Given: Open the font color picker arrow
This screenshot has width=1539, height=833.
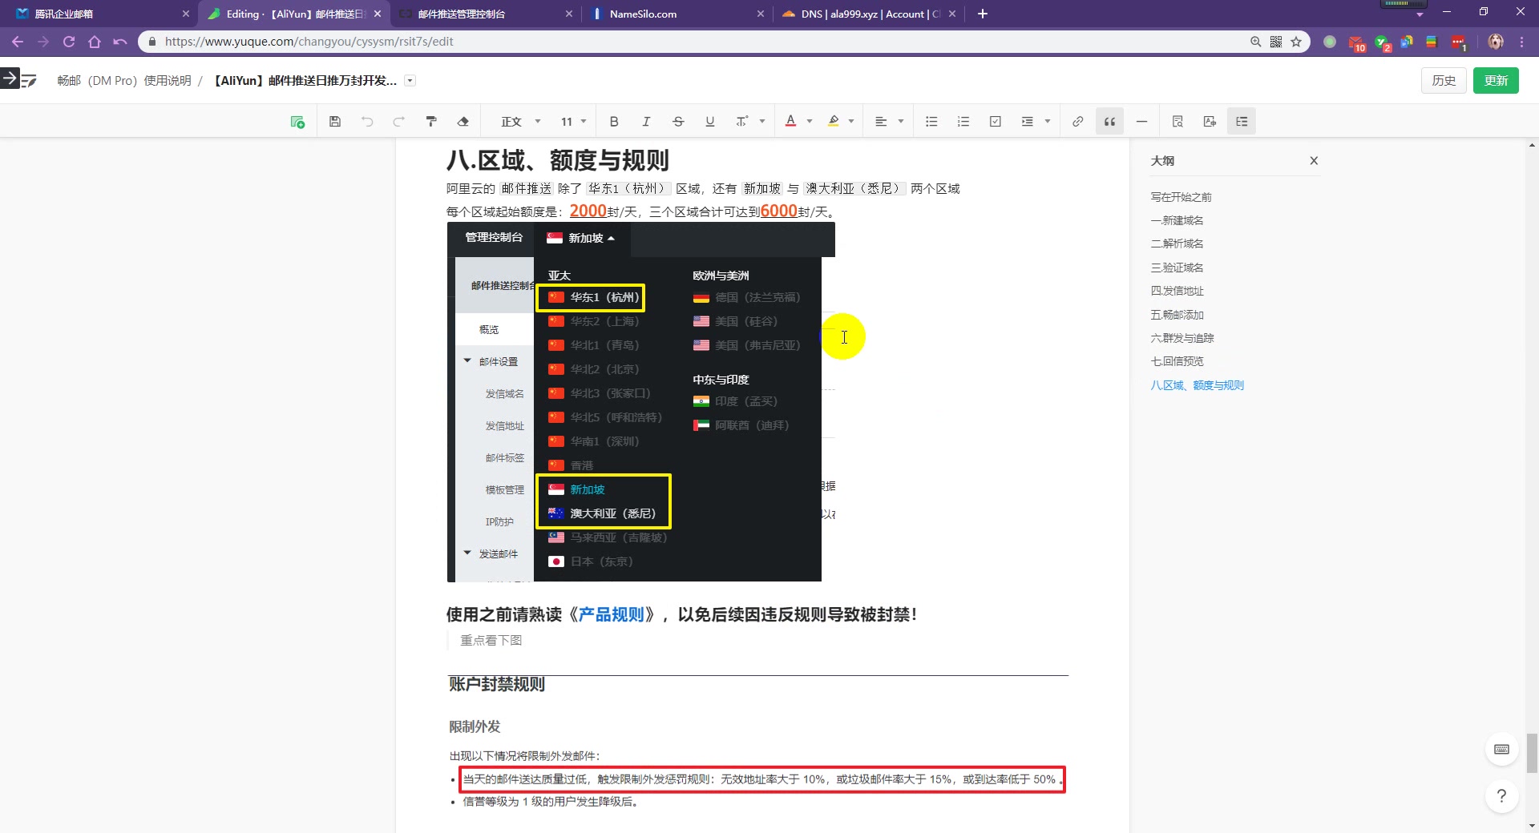Looking at the screenshot, I should [x=810, y=122].
